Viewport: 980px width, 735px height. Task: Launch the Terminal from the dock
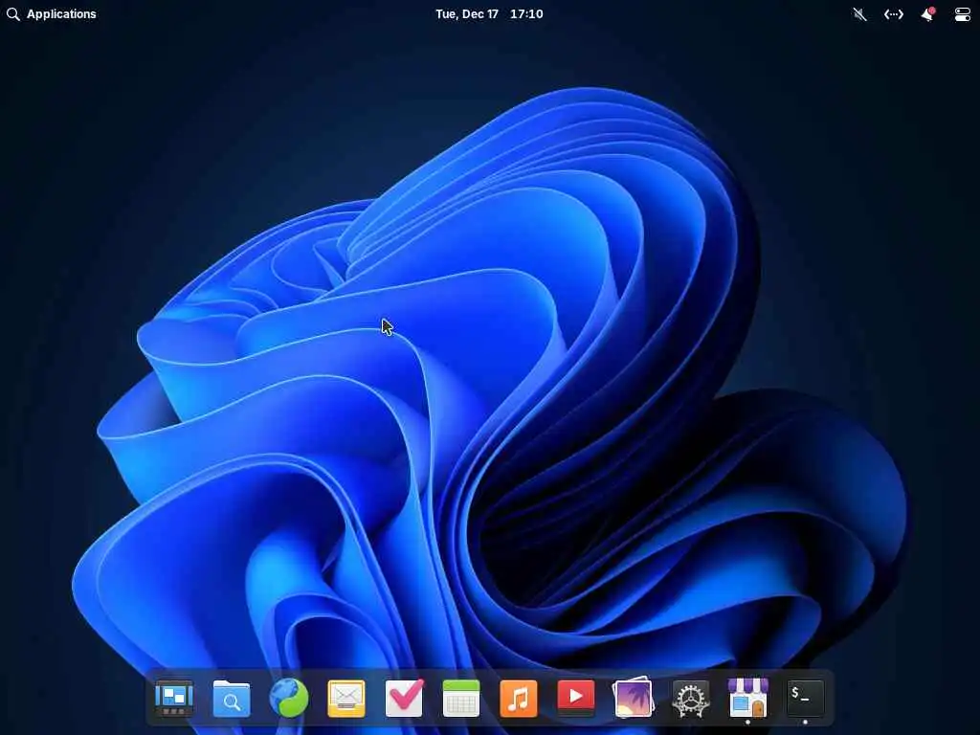pyautogui.click(x=806, y=698)
